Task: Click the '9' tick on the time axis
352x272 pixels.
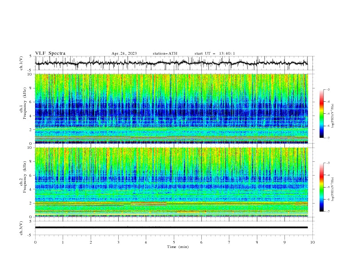Action: click(x=284, y=242)
